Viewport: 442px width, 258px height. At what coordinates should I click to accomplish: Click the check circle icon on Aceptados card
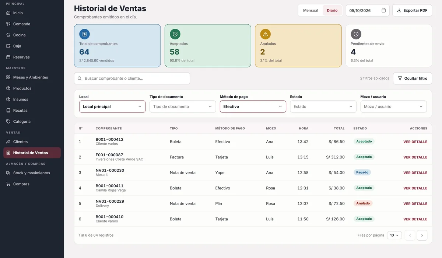pyautogui.click(x=175, y=34)
